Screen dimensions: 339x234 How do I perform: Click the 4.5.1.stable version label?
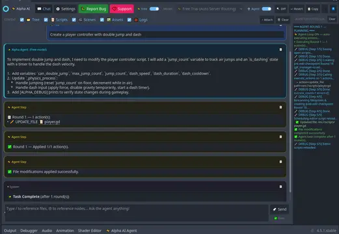click(327, 231)
